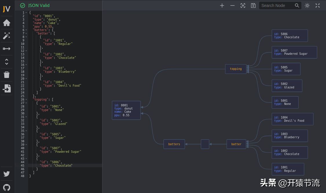Image resolution: width=326 pixels, height=193 pixels.
Task: Open the GitHub icon in the sidebar
Action: coord(7,187)
